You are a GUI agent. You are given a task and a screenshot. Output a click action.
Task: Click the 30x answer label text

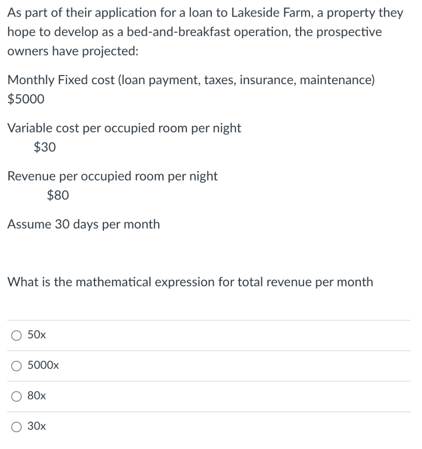tap(36, 426)
